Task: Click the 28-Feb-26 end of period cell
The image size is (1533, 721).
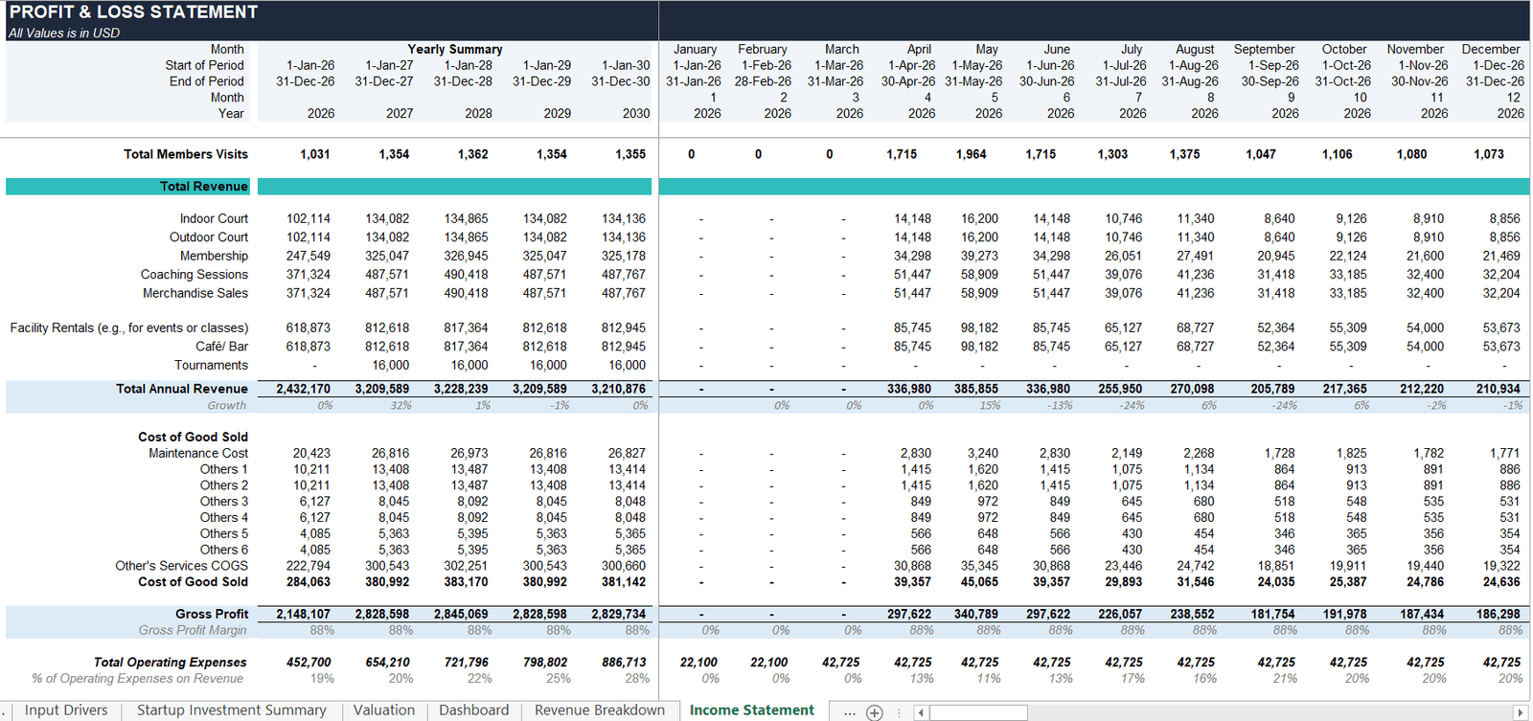Action: 763,81
